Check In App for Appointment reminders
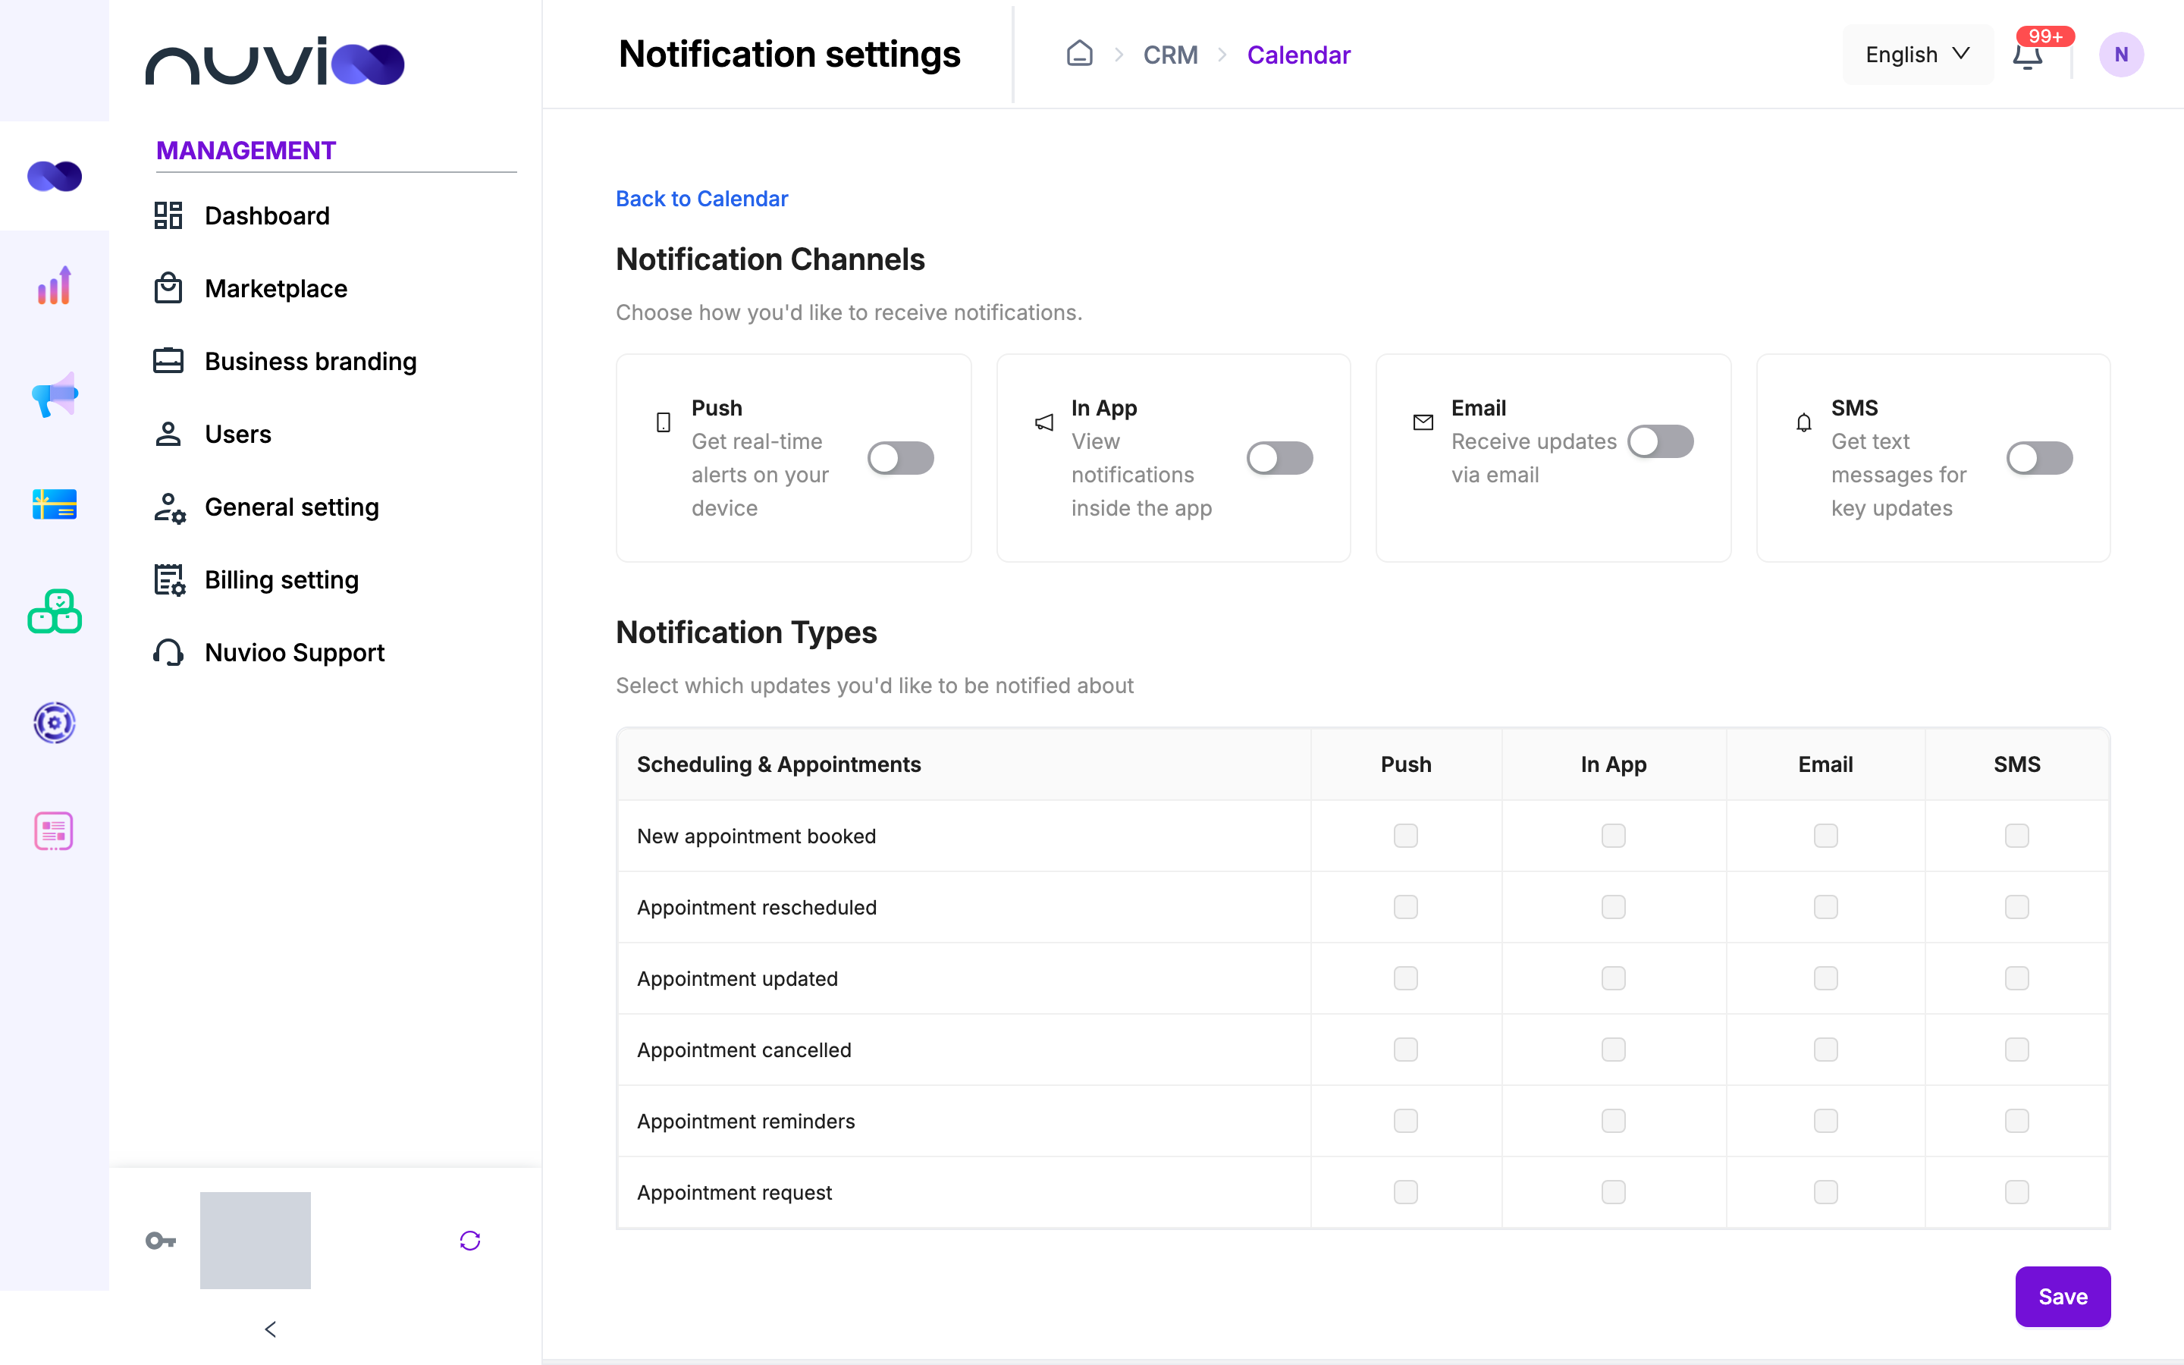Viewport: 2184px width, 1365px height. click(1613, 1120)
